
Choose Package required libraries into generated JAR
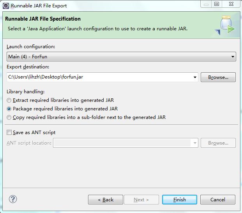point(9,109)
